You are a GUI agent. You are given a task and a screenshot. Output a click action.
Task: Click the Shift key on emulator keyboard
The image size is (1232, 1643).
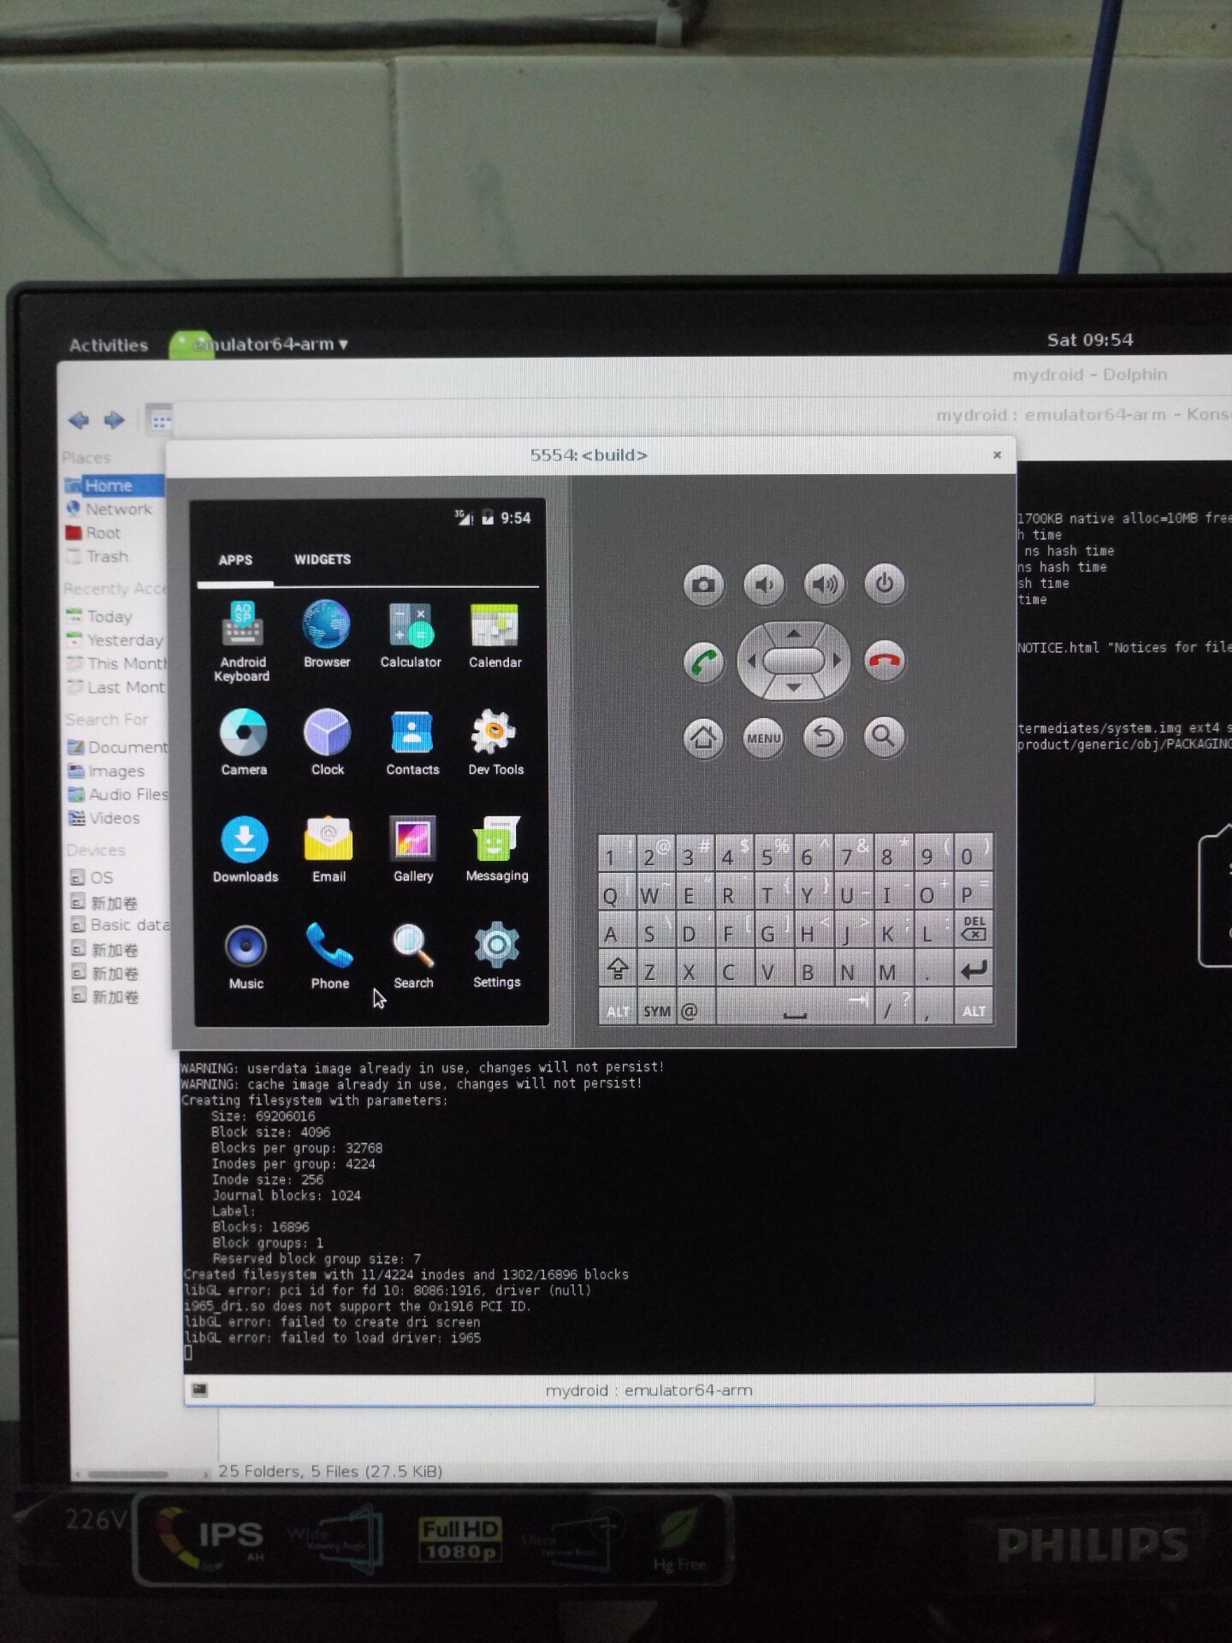pos(617,970)
